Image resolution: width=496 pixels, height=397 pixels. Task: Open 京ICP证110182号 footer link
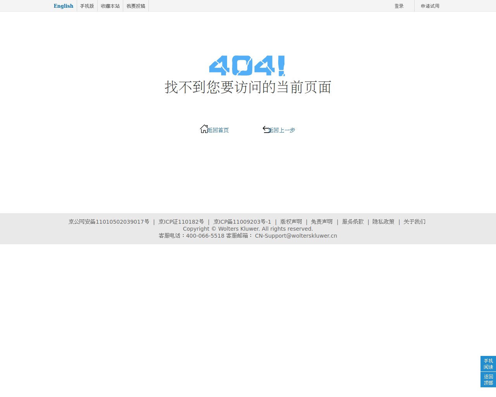181,222
